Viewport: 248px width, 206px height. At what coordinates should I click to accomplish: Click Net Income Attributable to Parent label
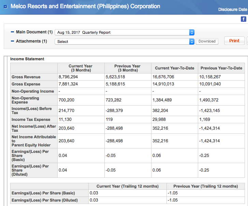[34, 141]
